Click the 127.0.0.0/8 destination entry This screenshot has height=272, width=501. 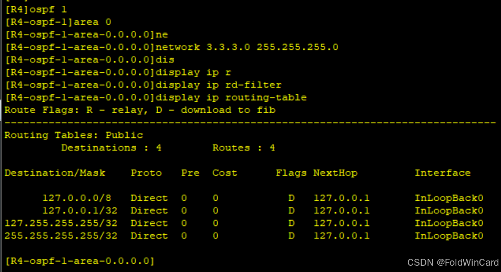click(77, 198)
